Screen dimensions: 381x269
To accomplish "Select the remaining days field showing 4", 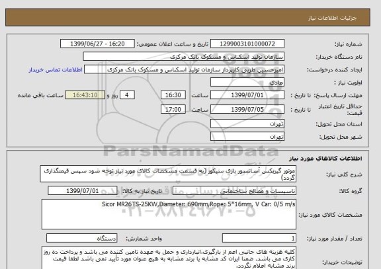I will pyautogui.click(x=127, y=95).
